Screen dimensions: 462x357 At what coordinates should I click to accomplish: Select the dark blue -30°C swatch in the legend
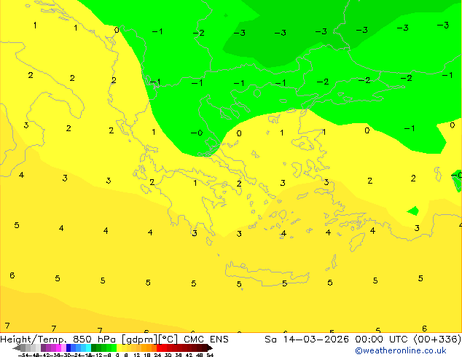pyautogui.click(x=68, y=348)
